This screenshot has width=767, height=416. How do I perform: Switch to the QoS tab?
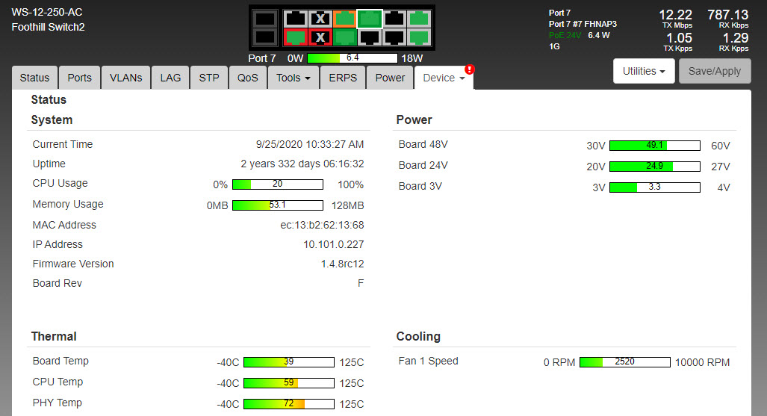click(x=248, y=78)
